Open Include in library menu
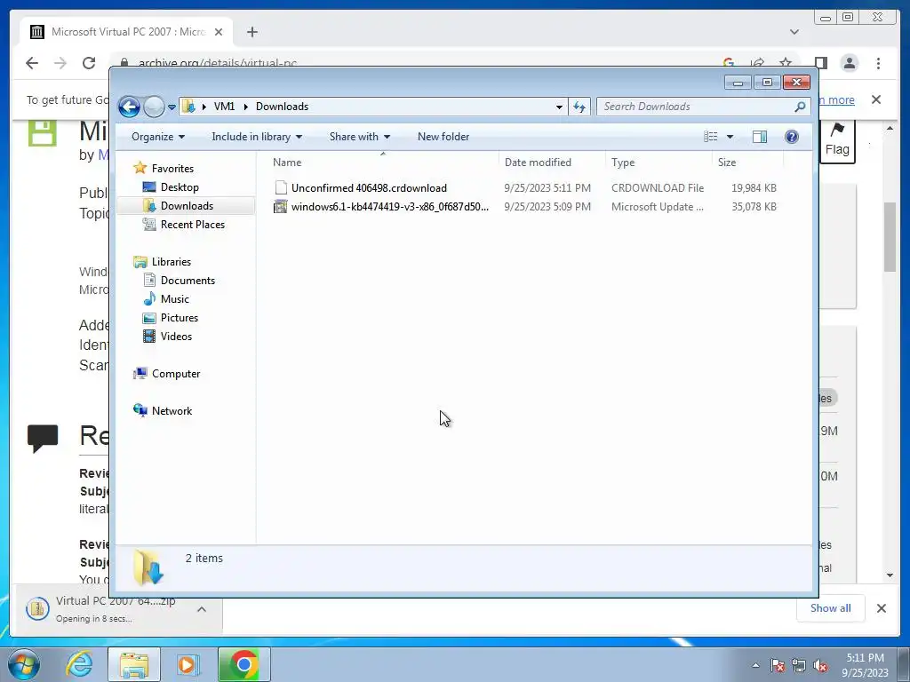Viewport: 910px width, 682px height. pos(257,137)
